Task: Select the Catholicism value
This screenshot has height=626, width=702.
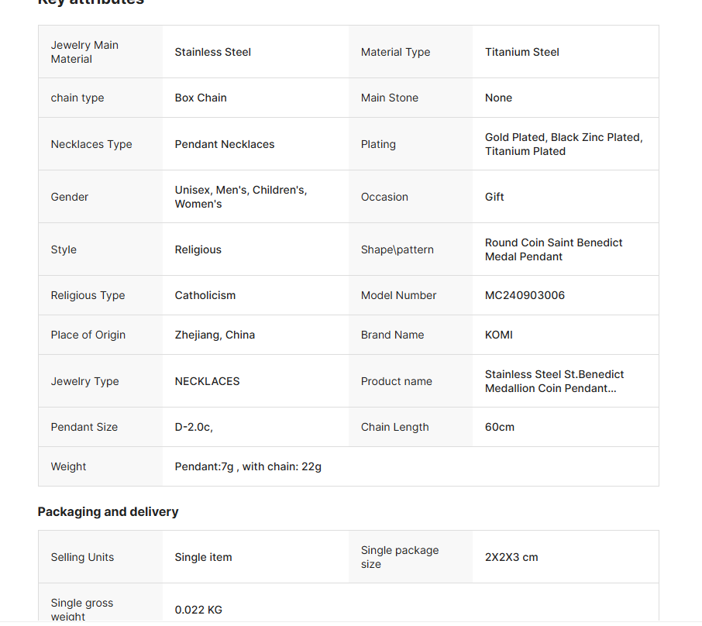Action: (205, 295)
